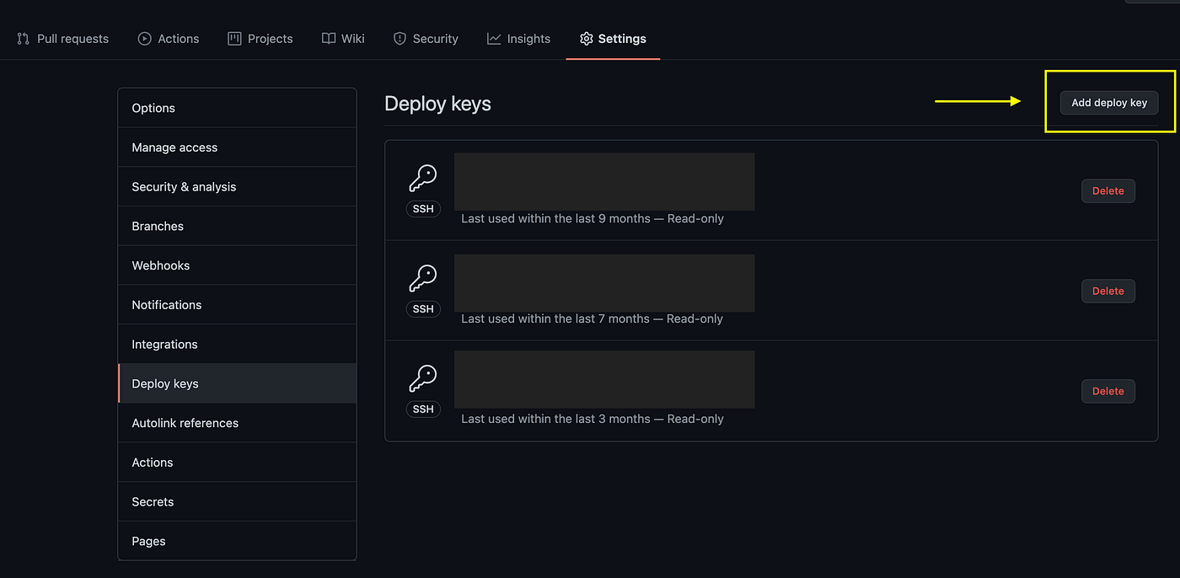Click key icon of 7 months deploy key
Viewport: 1180px width, 578px height.
423,278
